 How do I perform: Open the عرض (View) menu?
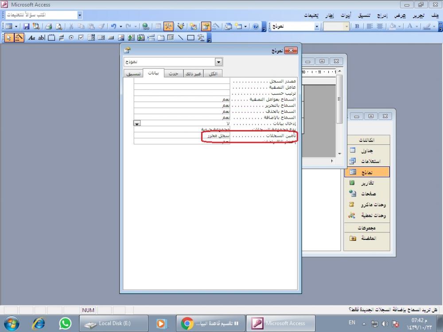coord(400,15)
